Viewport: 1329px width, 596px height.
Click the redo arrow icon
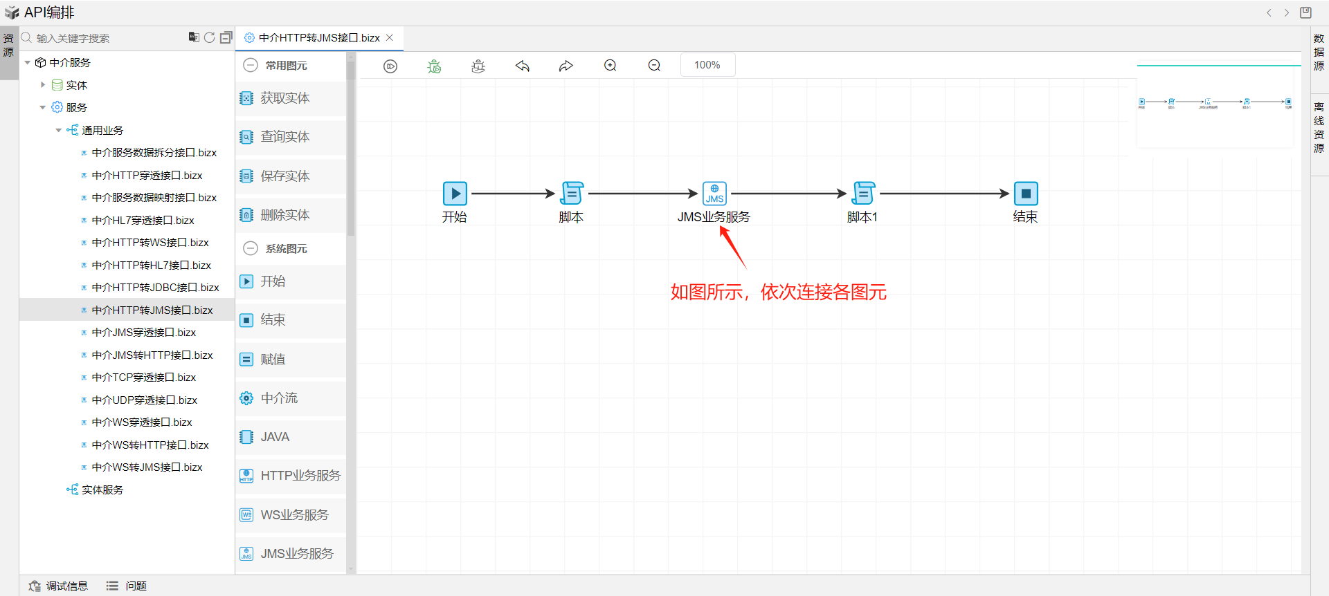click(566, 66)
